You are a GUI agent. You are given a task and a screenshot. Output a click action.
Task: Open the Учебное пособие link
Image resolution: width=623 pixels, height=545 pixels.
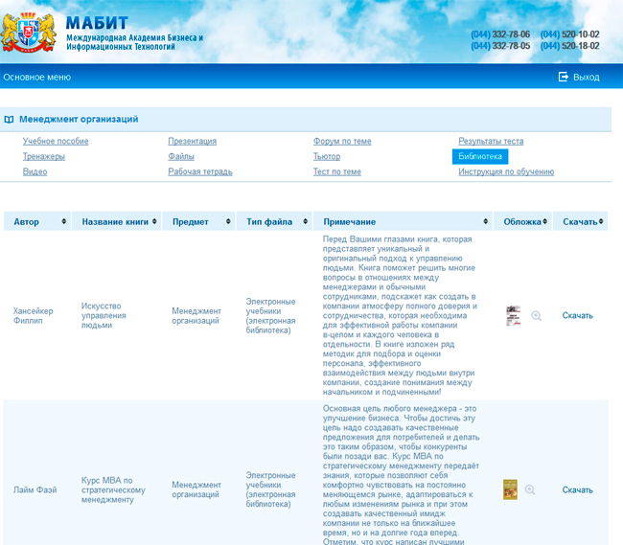pos(56,141)
